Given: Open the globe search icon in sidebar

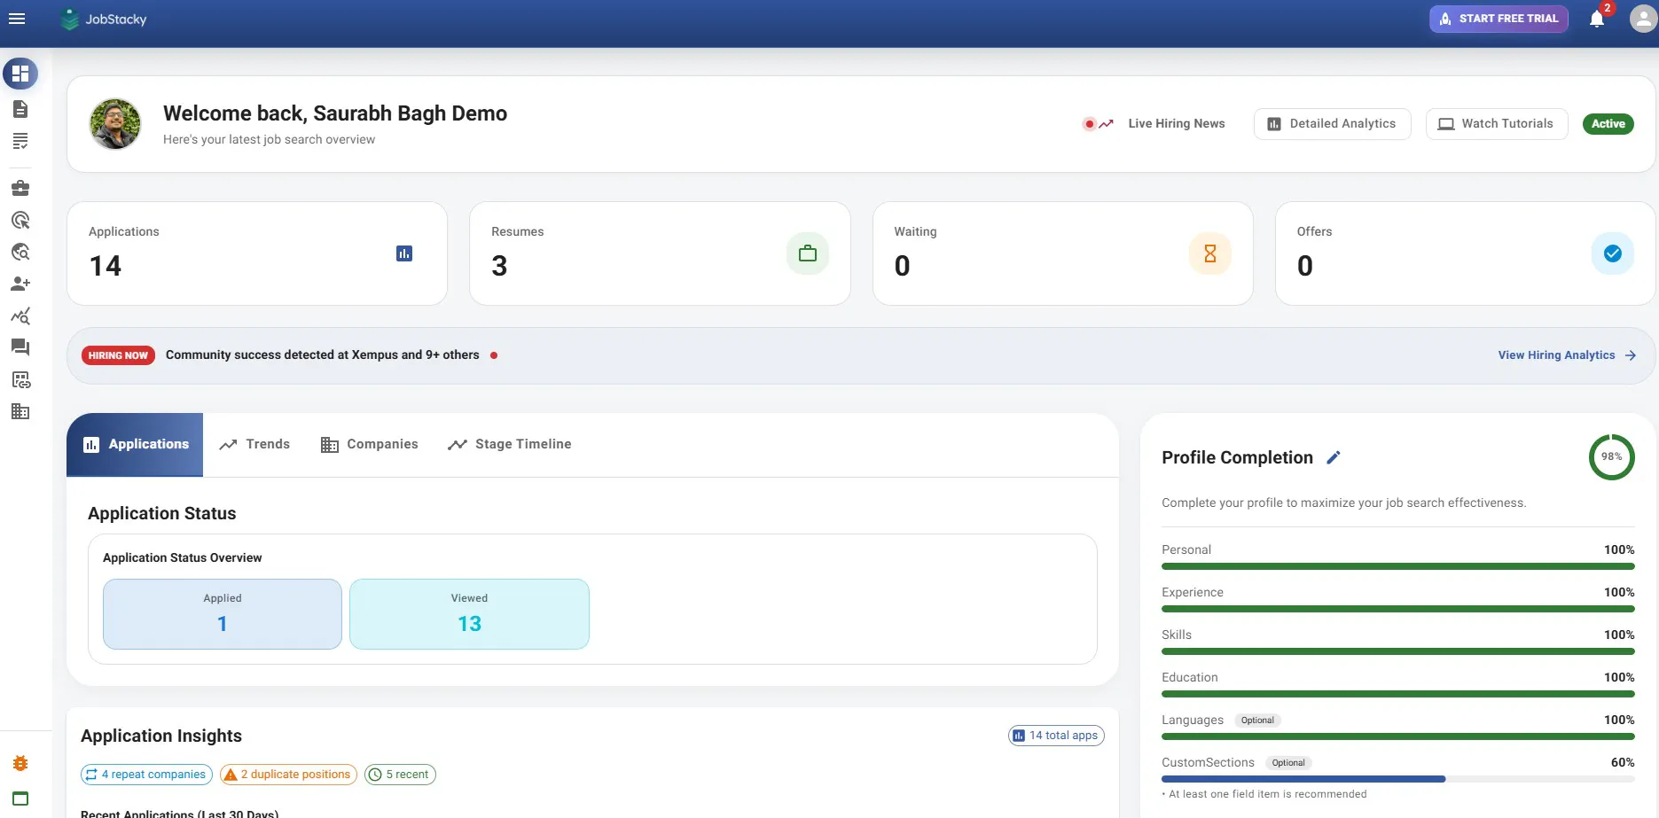Looking at the screenshot, I should [20, 252].
